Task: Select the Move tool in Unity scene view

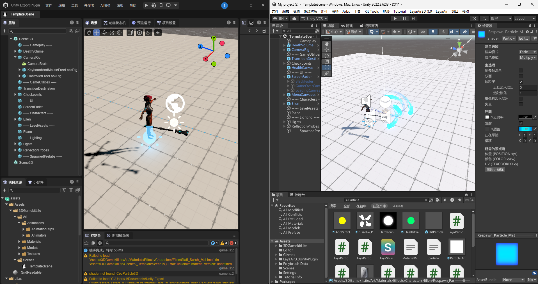Action: click(327, 50)
